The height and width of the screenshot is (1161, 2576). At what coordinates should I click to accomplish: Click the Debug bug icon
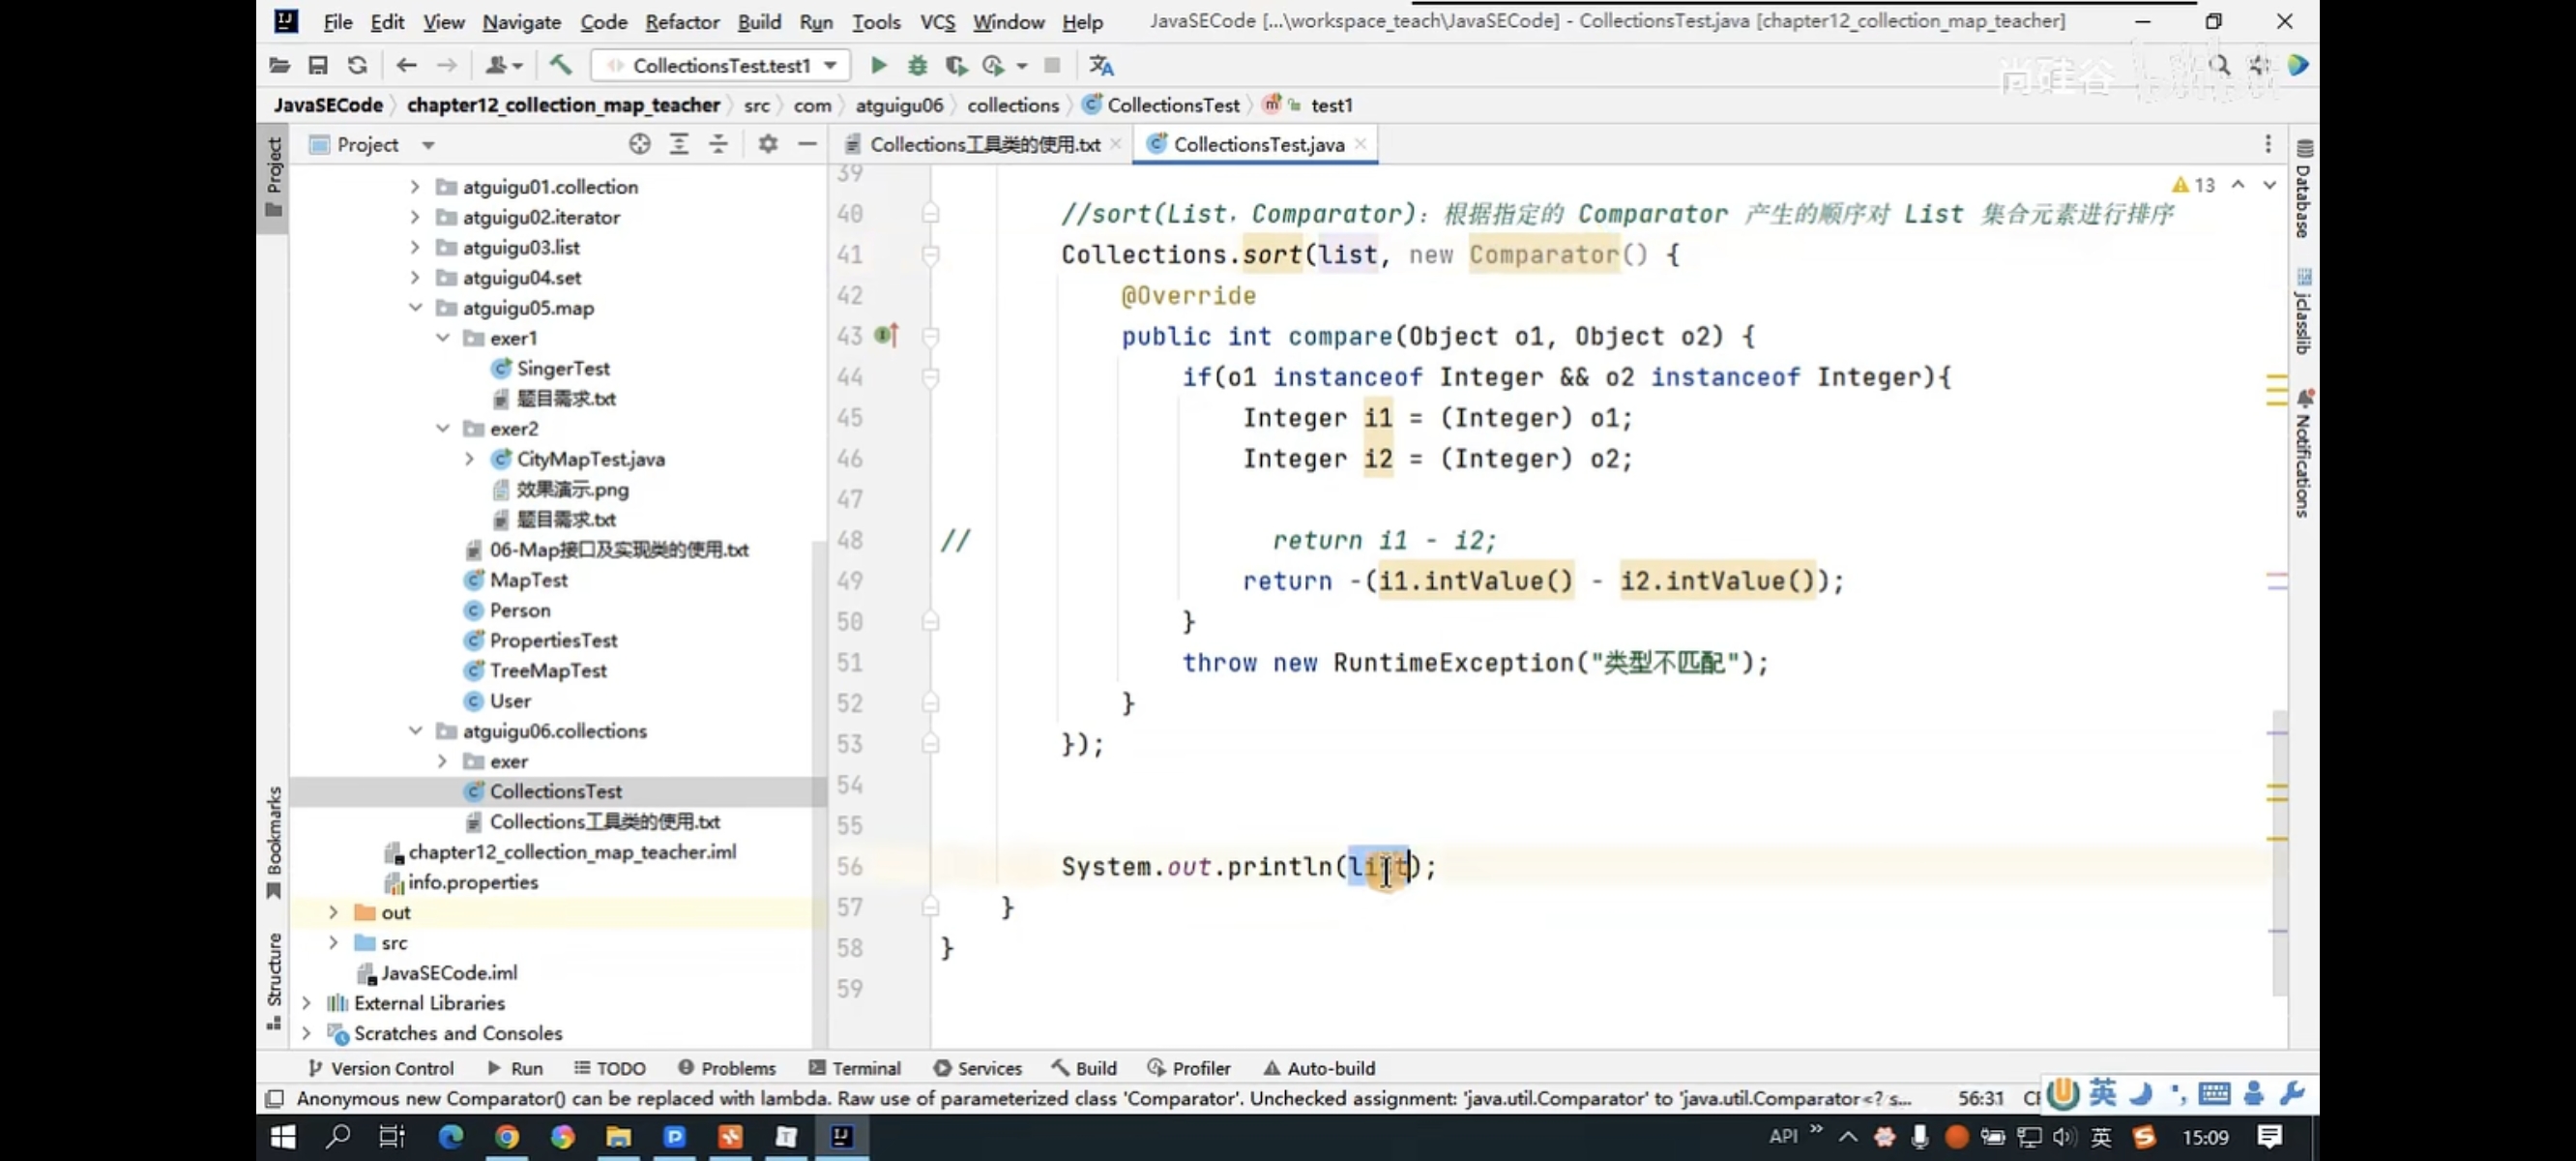point(917,65)
